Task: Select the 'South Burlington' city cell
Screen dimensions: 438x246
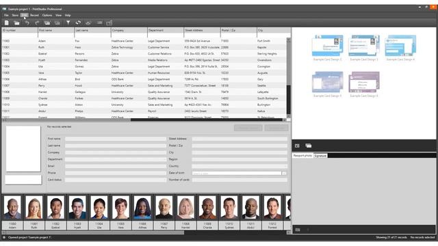Action: point(268,98)
